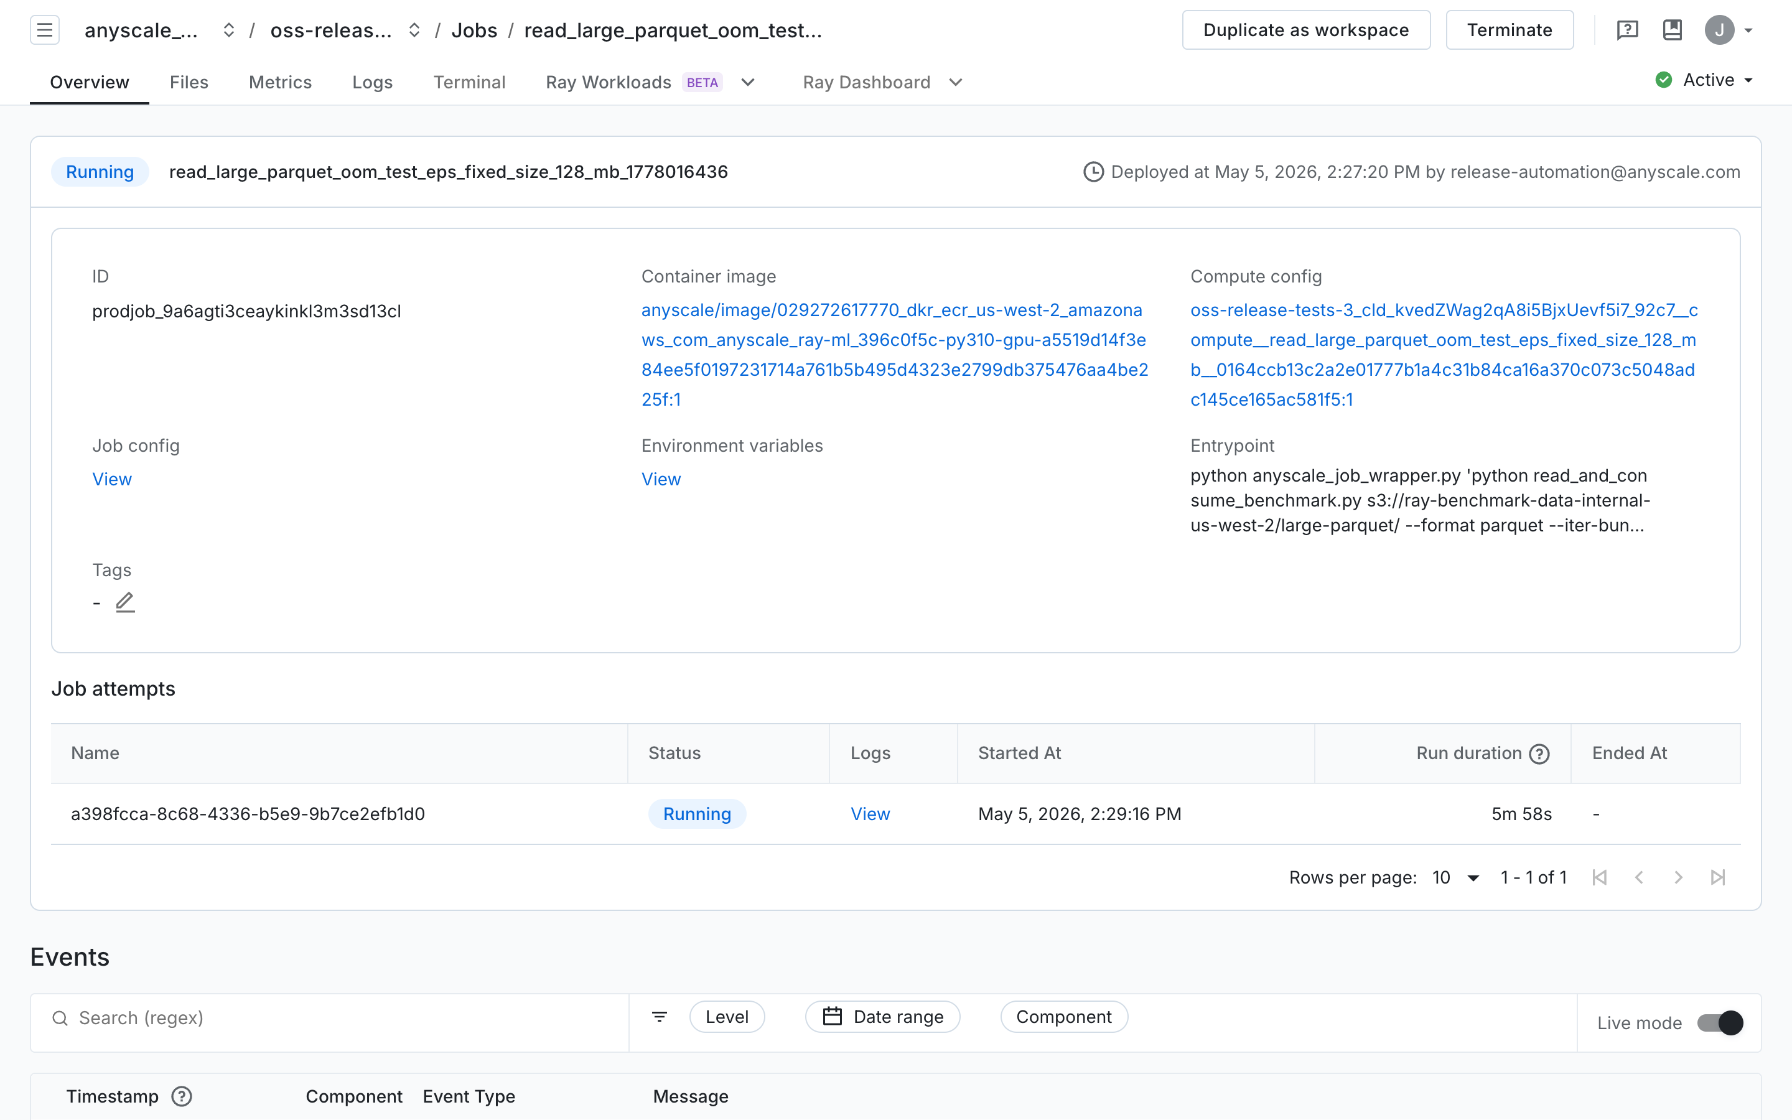1792x1120 pixels.
Task: Click the Name column header
Action: (95, 754)
